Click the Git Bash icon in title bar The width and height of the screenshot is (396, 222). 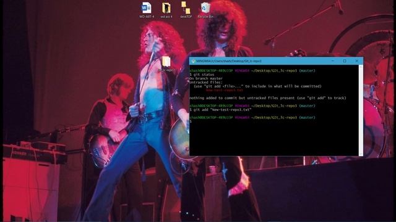(193, 61)
